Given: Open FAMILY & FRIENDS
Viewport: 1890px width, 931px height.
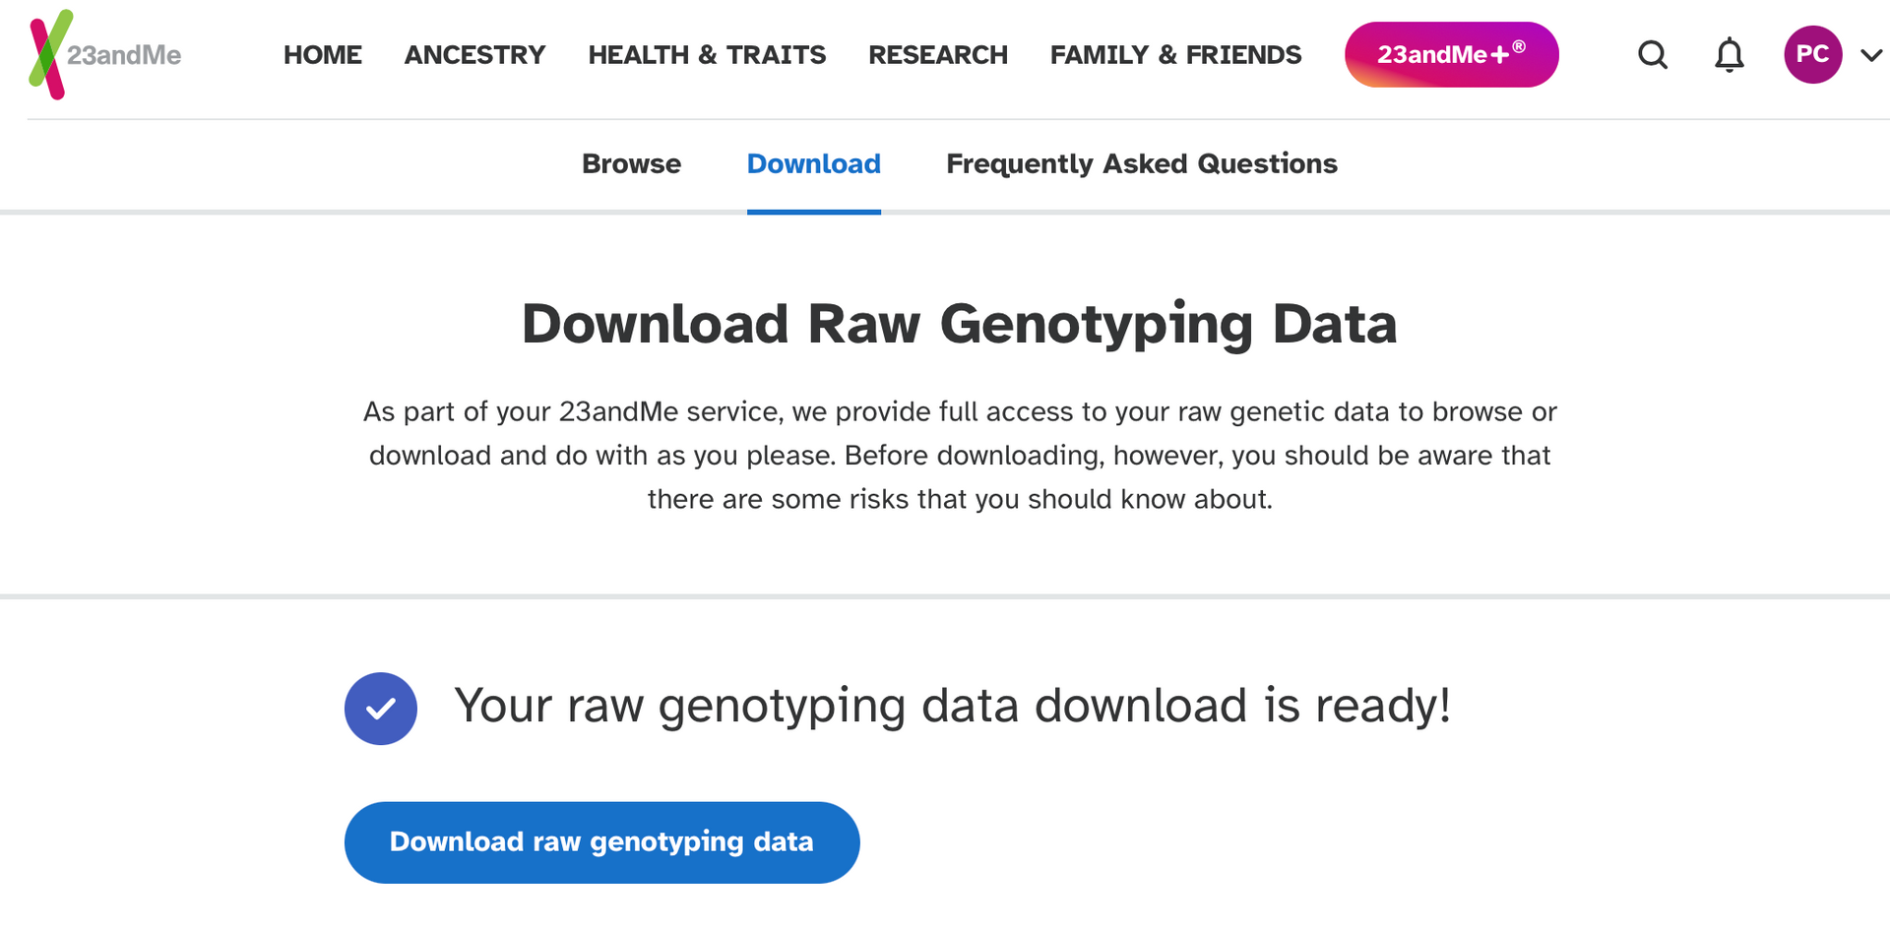Looking at the screenshot, I should point(1175,55).
